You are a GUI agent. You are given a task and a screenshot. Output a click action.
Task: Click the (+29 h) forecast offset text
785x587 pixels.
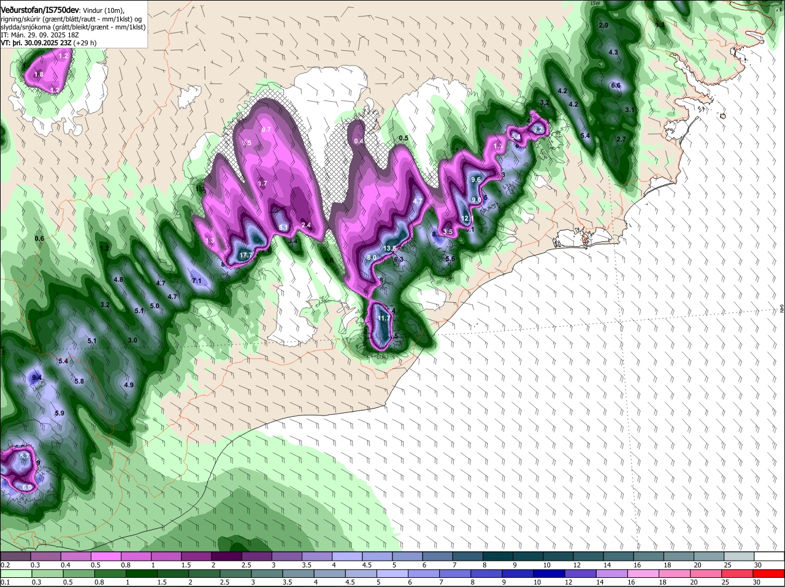tap(85, 43)
